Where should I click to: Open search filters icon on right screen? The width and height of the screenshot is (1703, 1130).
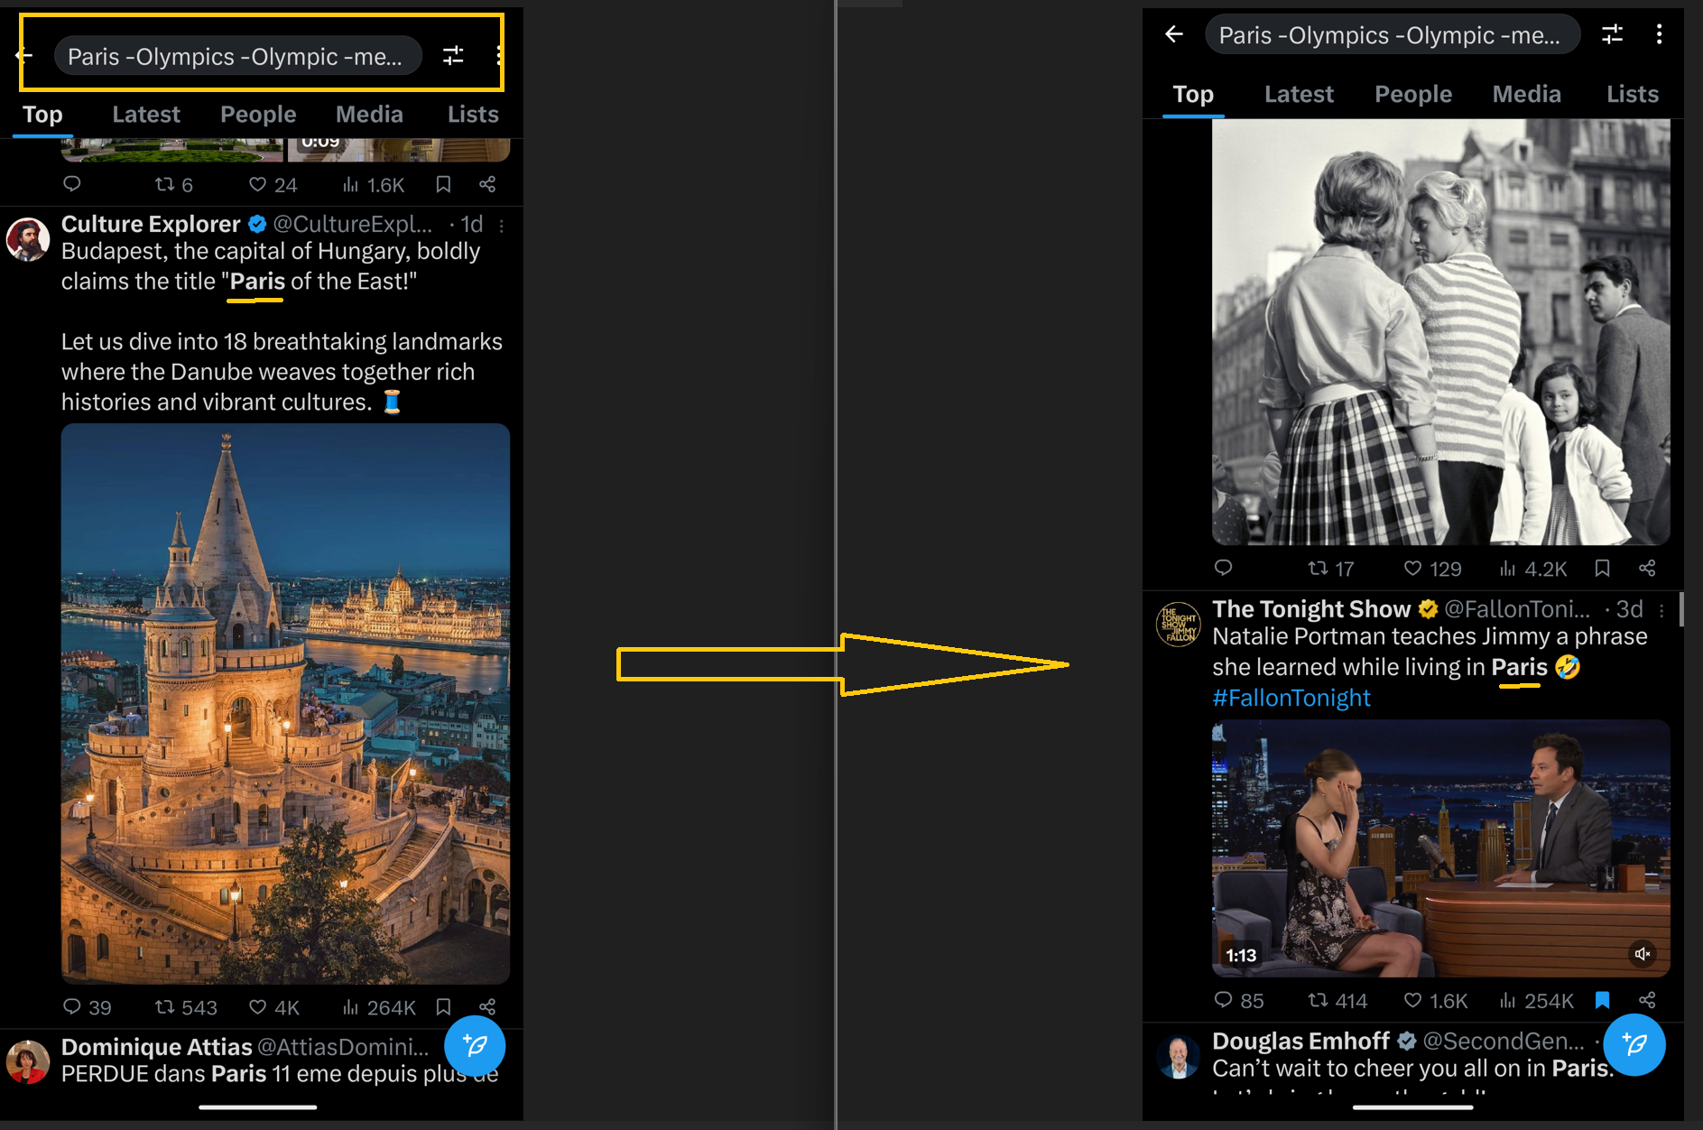[1612, 34]
